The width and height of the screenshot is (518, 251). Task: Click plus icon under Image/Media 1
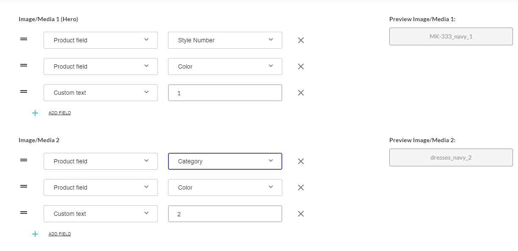point(35,113)
